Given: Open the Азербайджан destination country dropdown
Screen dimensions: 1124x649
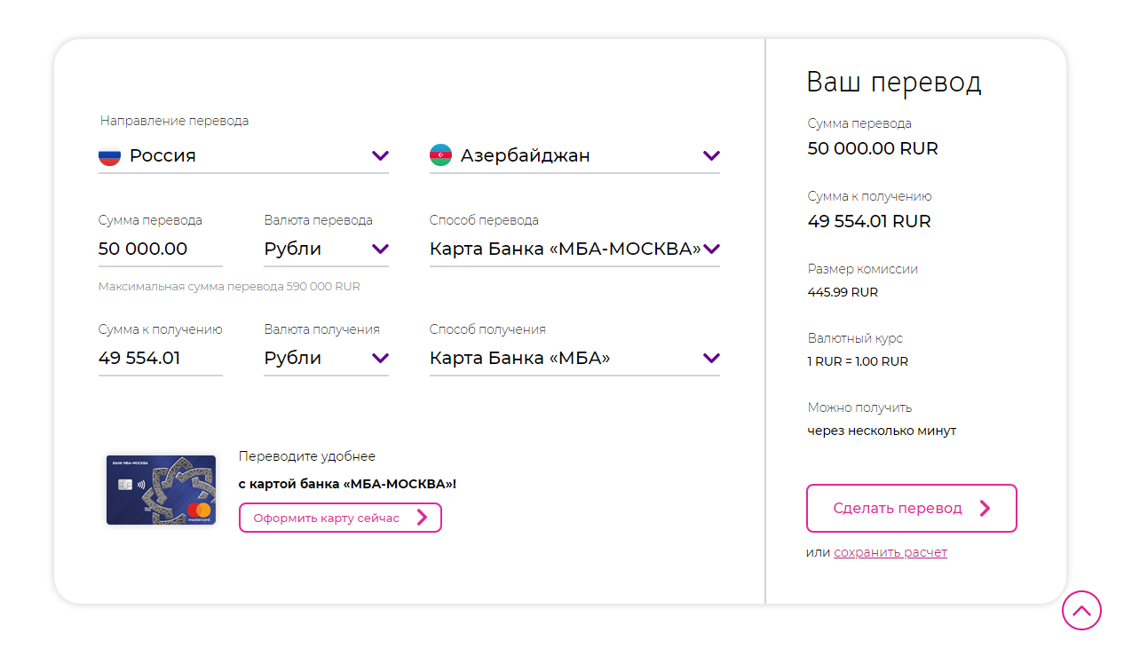Looking at the screenshot, I should pos(574,155).
